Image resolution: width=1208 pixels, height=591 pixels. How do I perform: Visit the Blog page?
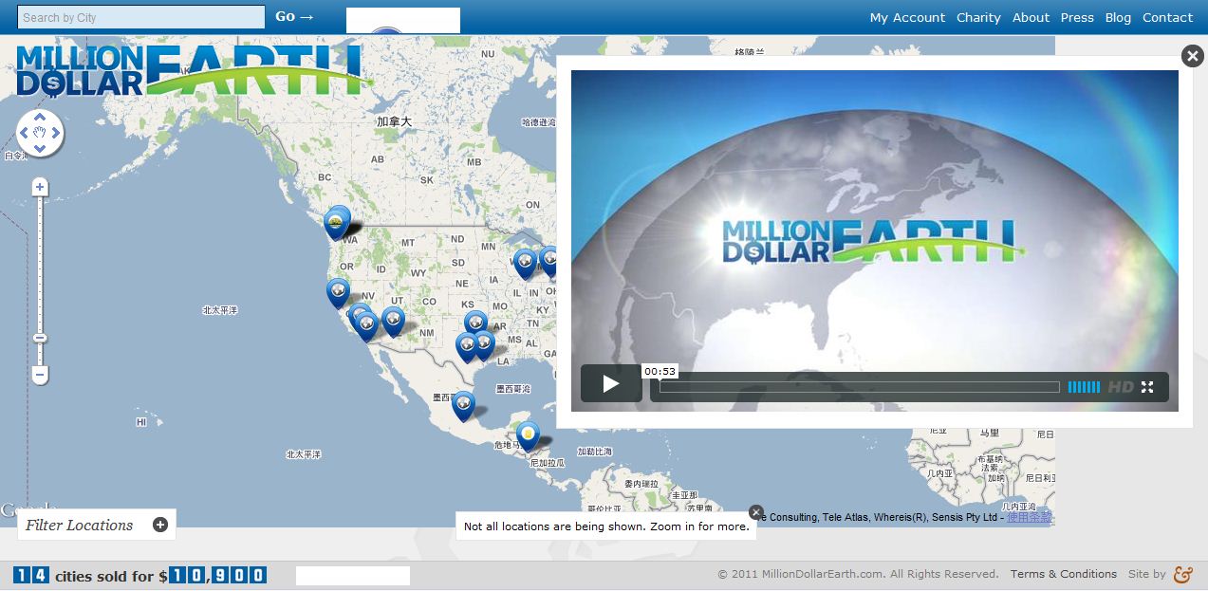click(1118, 17)
